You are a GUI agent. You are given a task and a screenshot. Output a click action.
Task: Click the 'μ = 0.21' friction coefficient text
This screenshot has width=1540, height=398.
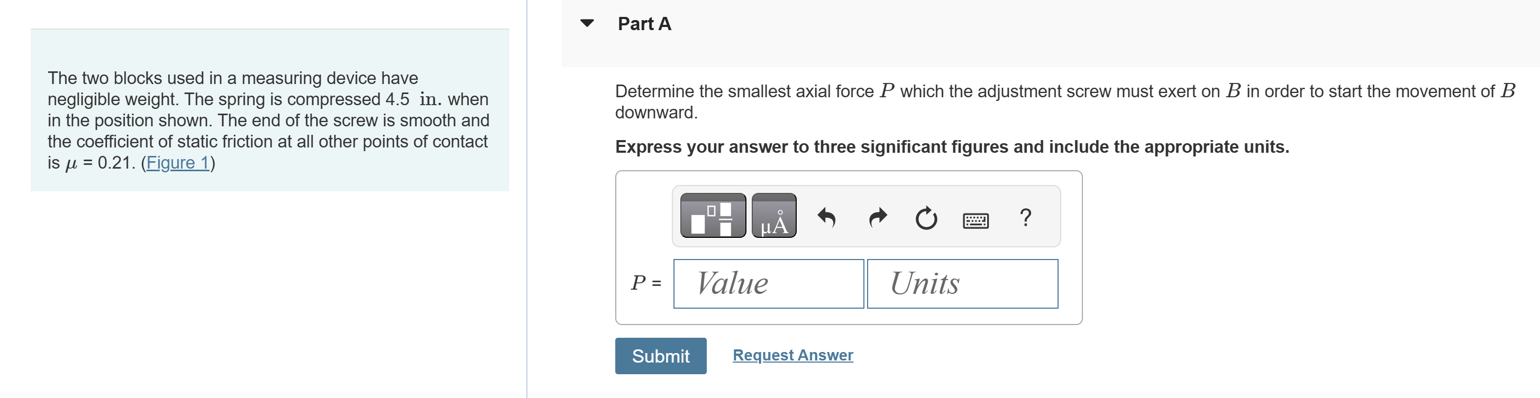coord(99,163)
